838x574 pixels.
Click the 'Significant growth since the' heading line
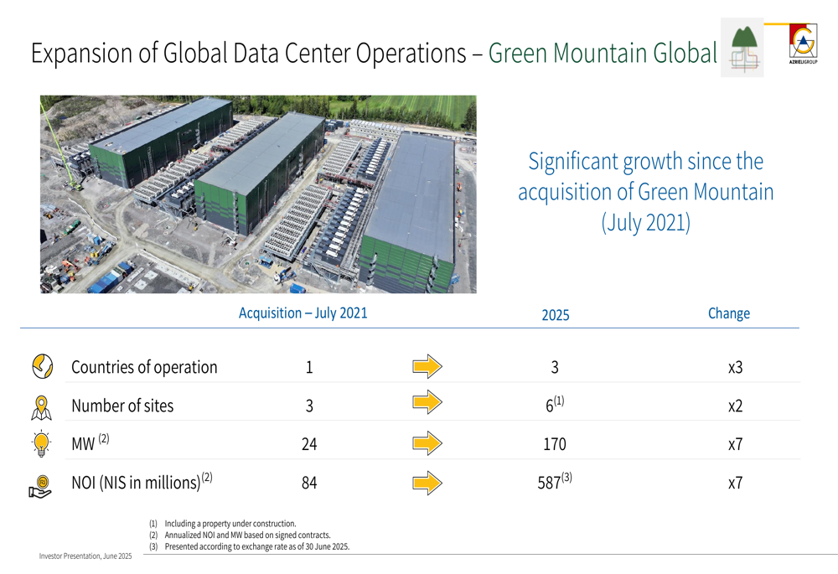tap(645, 162)
